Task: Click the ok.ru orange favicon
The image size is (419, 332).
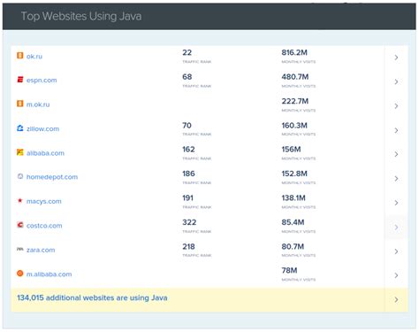Action: pos(19,56)
